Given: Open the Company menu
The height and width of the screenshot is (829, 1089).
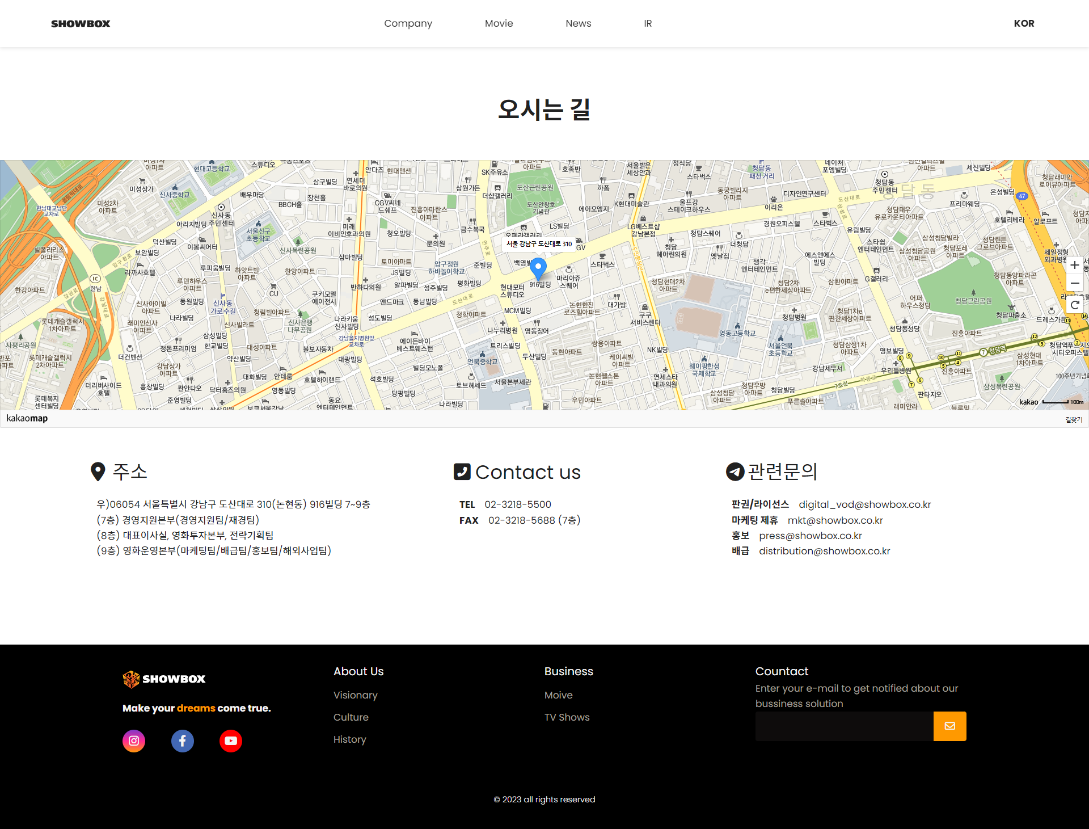Looking at the screenshot, I should pos(408,23).
